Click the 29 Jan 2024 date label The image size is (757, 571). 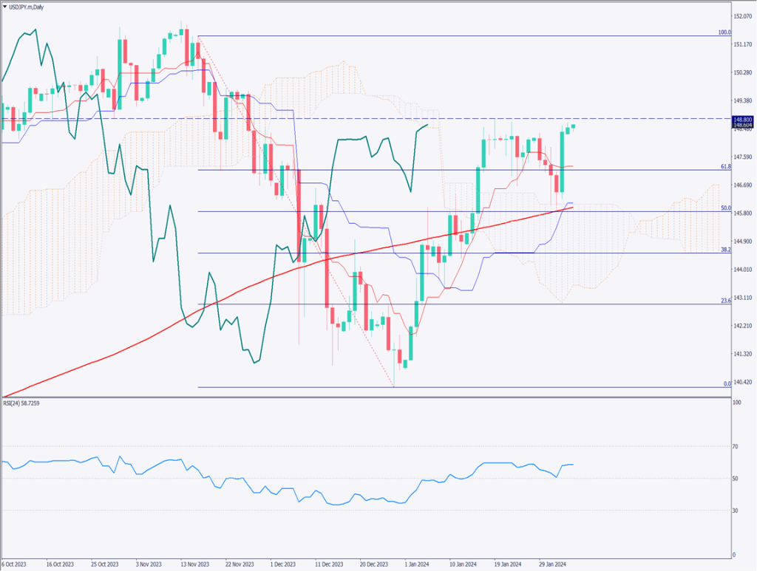(x=553, y=564)
